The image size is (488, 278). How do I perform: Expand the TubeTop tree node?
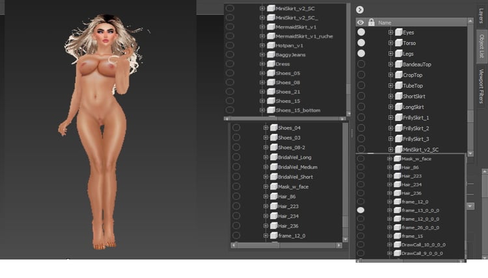pos(390,85)
